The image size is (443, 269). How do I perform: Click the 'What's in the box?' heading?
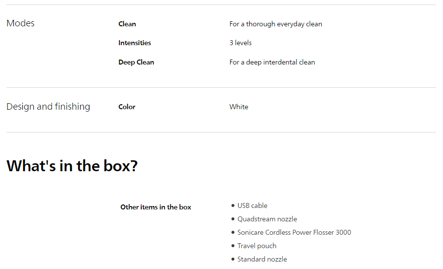(x=72, y=166)
